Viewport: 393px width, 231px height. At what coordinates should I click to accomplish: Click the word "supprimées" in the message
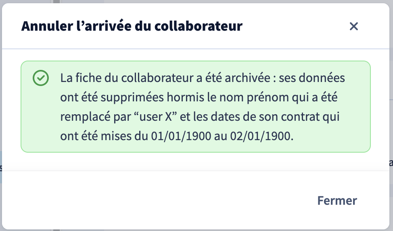[x=132, y=97]
